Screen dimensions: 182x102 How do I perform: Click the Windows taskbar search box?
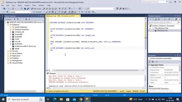(x=26, y=99)
